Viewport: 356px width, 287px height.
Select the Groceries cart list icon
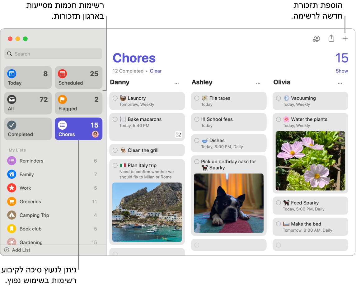pyautogui.click(x=12, y=201)
